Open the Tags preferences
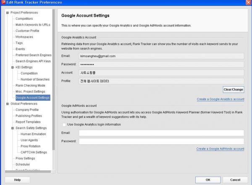 [19, 43]
